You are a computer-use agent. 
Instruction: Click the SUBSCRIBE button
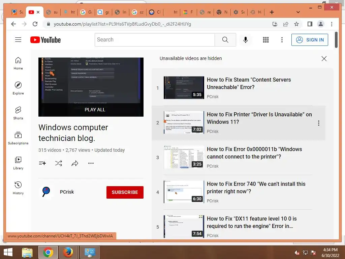(x=125, y=192)
